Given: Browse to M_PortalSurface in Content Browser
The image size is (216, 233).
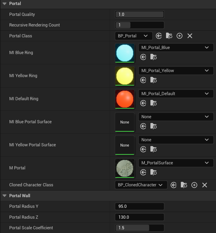Looking at the screenshot, I should tap(153, 172).
